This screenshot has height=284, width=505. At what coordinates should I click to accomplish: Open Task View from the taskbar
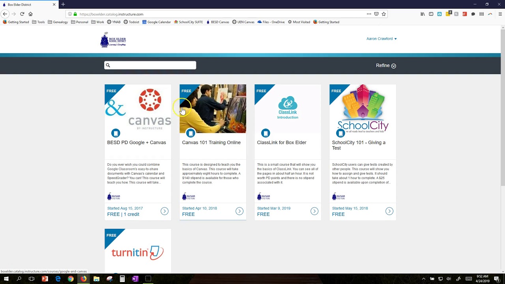pyautogui.click(x=32, y=279)
